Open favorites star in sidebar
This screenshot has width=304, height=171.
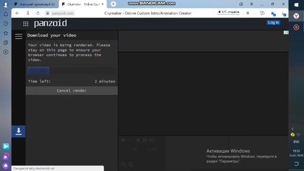[6, 33]
